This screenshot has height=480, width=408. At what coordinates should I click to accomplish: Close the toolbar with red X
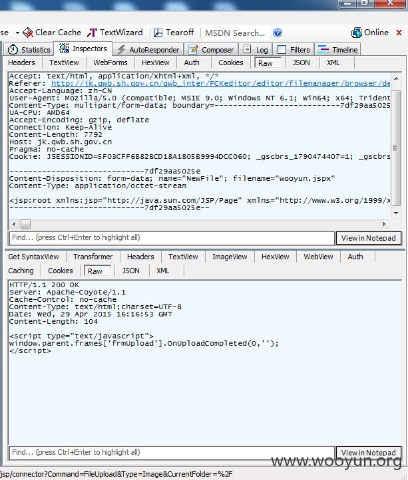(x=399, y=33)
